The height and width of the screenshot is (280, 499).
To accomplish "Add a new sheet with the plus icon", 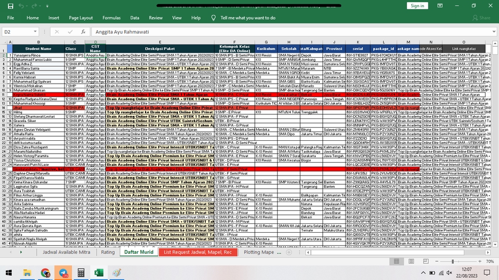I will (x=289, y=252).
